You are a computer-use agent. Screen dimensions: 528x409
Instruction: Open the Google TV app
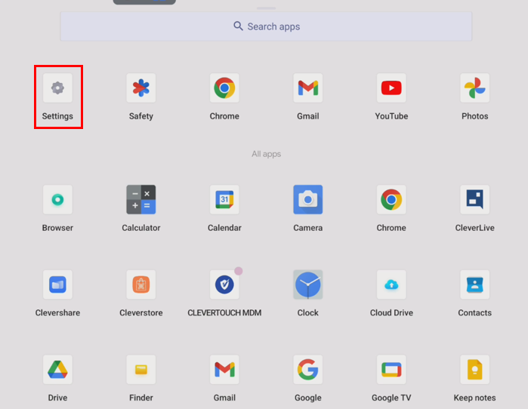[x=391, y=370]
